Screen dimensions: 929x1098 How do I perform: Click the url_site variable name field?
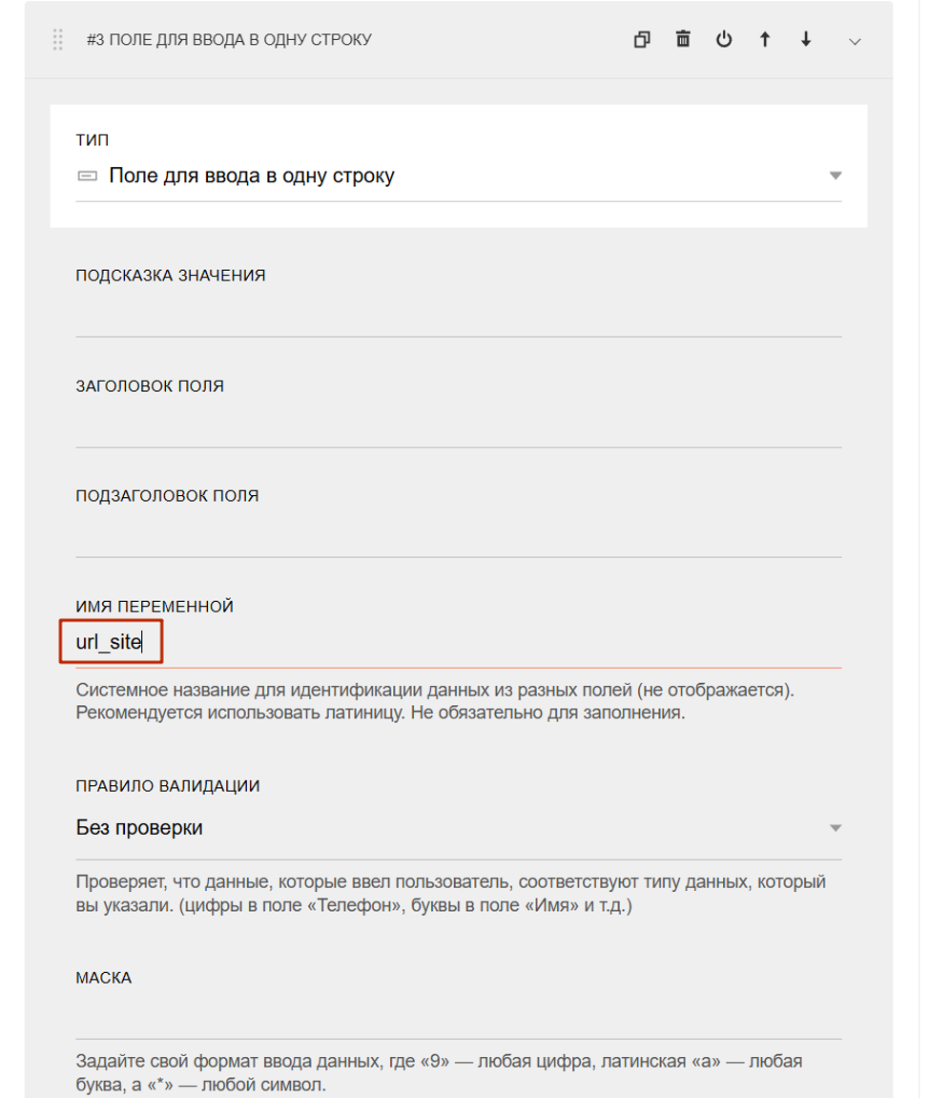(459, 642)
